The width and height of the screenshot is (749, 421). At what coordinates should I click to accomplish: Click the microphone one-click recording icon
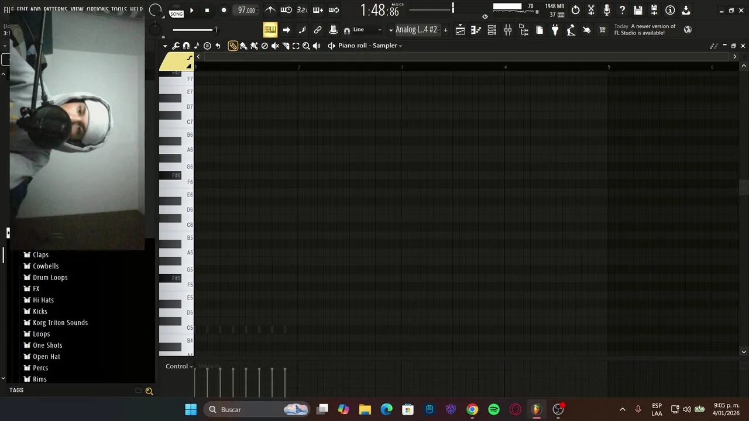click(x=607, y=10)
